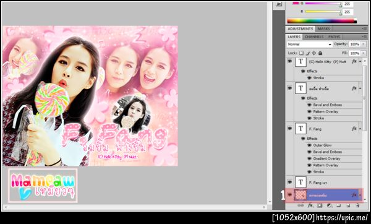Toggle visibility of F. Fang เงา layer
This screenshot has width=371, height=224.
[289, 182]
